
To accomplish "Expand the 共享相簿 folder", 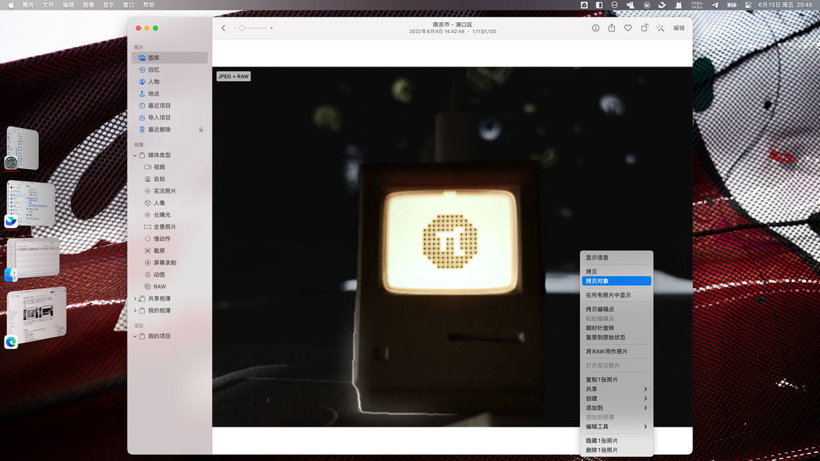I will pyautogui.click(x=135, y=299).
